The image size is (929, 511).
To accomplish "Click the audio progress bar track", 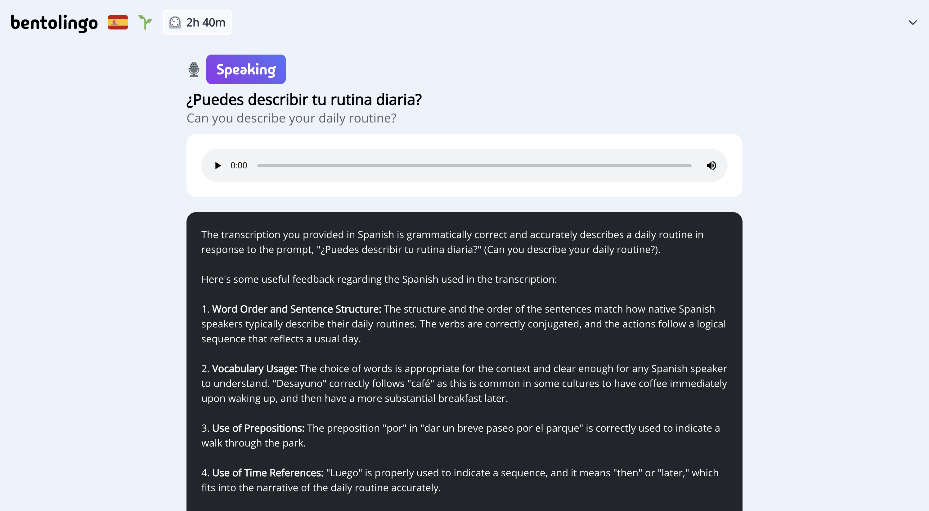I will (474, 166).
